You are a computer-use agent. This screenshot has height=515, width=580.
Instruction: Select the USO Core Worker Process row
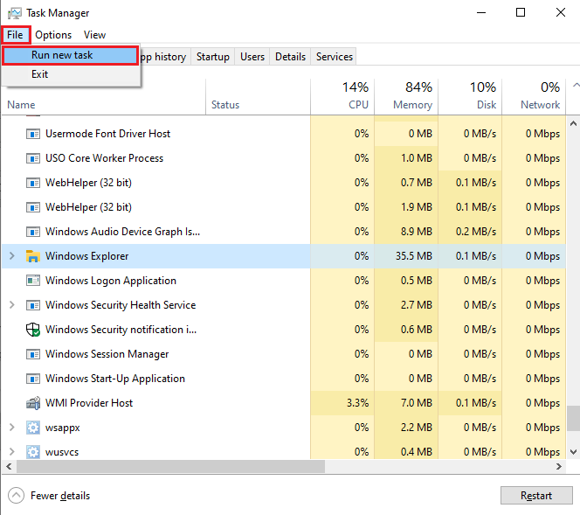click(x=284, y=158)
